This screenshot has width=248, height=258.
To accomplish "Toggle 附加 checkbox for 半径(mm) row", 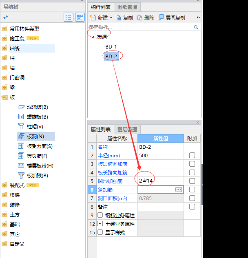I will click(192, 155).
